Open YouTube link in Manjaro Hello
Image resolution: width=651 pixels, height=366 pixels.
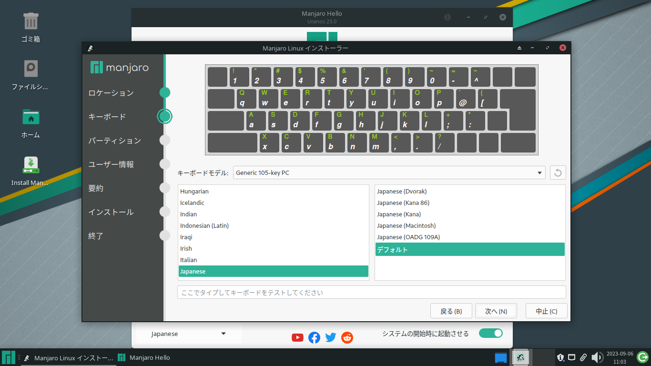pyautogui.click(x=297, y=337)
